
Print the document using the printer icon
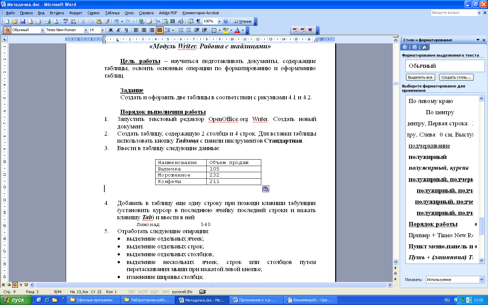tap(48, 21)
